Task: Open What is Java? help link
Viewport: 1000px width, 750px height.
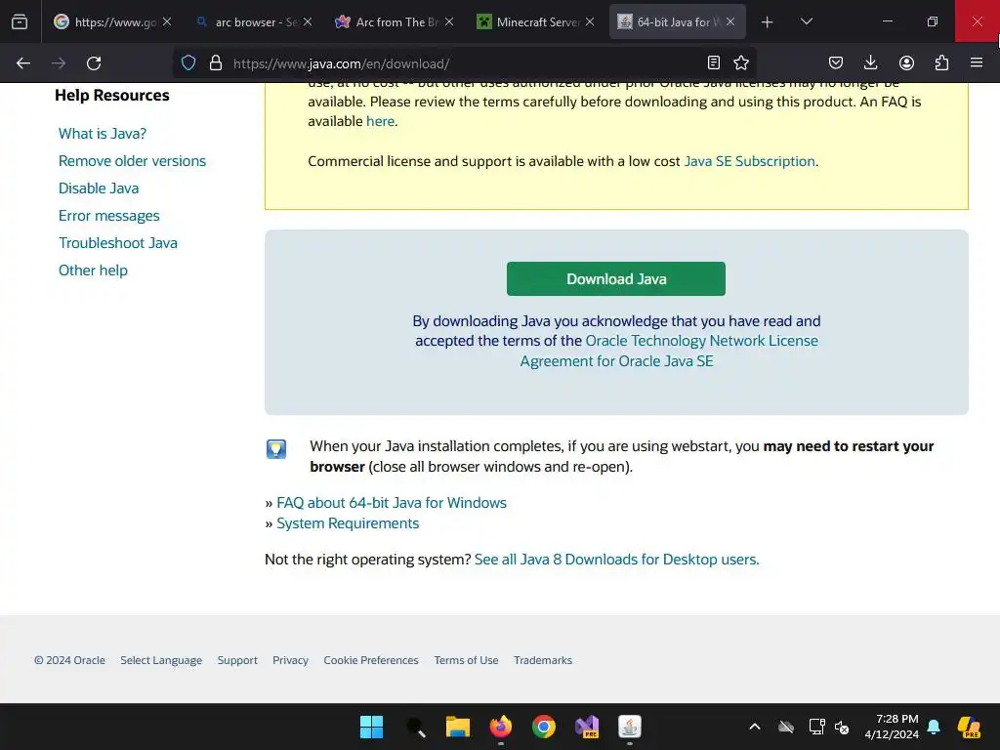Action: pyautogui.click(x=103, y=133)
